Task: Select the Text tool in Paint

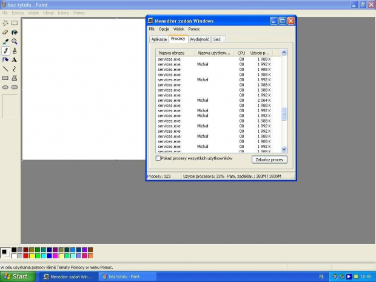Action: [15, 59]
